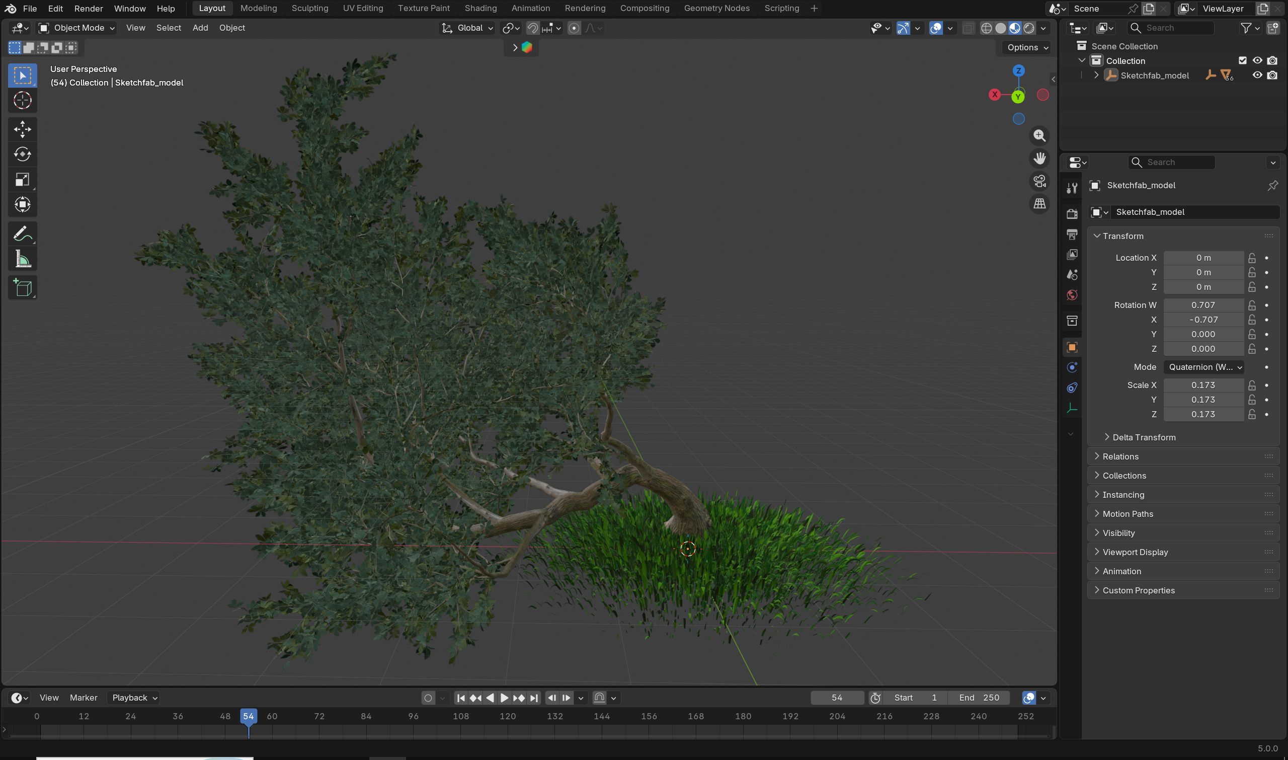1288x760 pixels.
Task: Click the End frame field 250
Action: point(978,698)
